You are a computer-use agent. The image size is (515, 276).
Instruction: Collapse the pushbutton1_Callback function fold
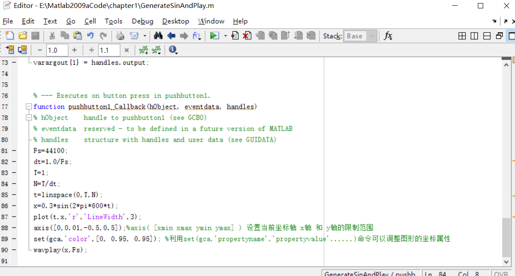pos(28,106)
